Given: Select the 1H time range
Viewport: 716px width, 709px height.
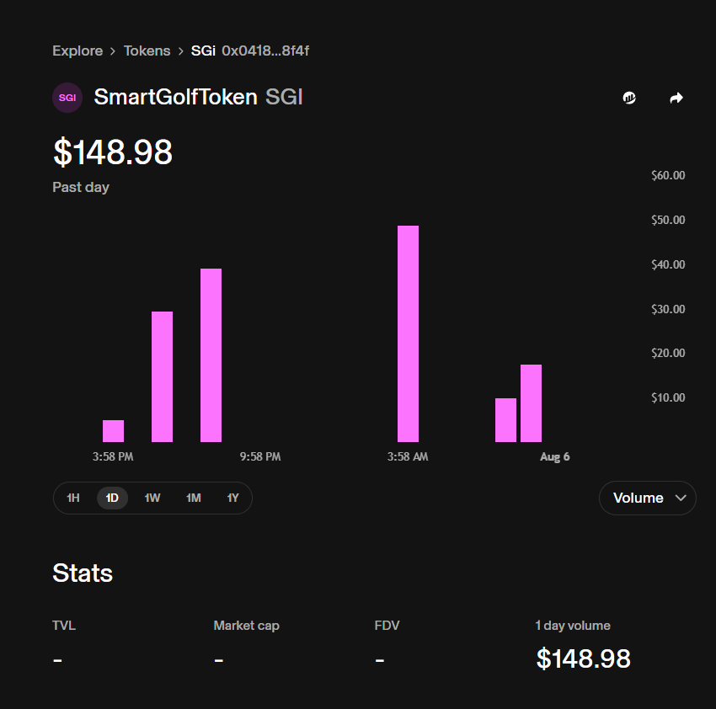Looking at the screenshot, I should coord(73,498).
